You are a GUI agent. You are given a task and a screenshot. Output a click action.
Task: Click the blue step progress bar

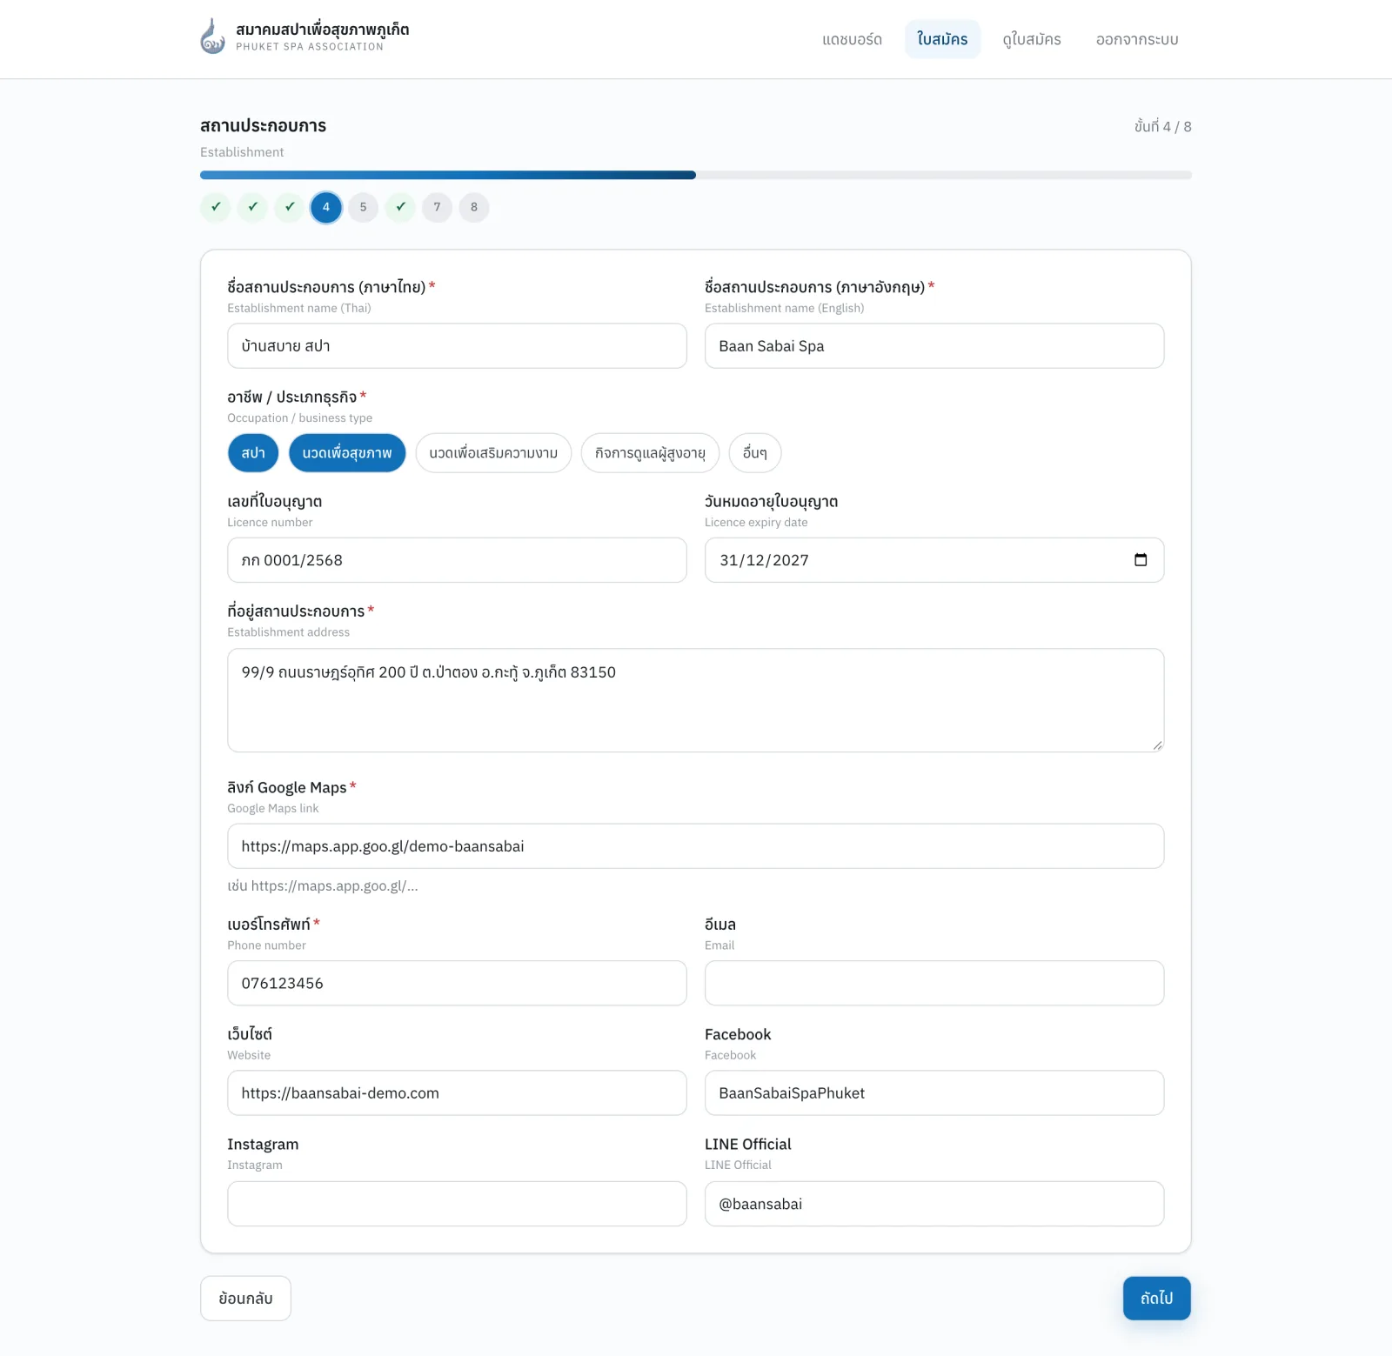point(448,175)
